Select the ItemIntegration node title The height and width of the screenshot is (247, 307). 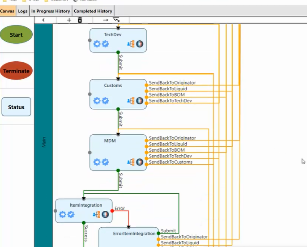pos(86,205)
